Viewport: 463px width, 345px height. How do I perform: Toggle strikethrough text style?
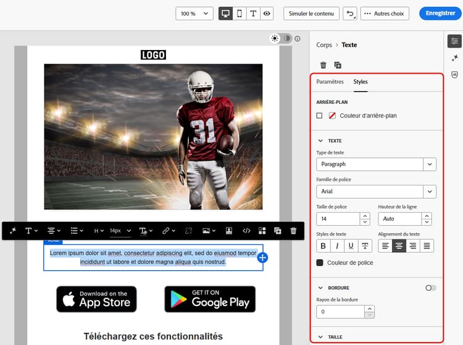(365, 246)
